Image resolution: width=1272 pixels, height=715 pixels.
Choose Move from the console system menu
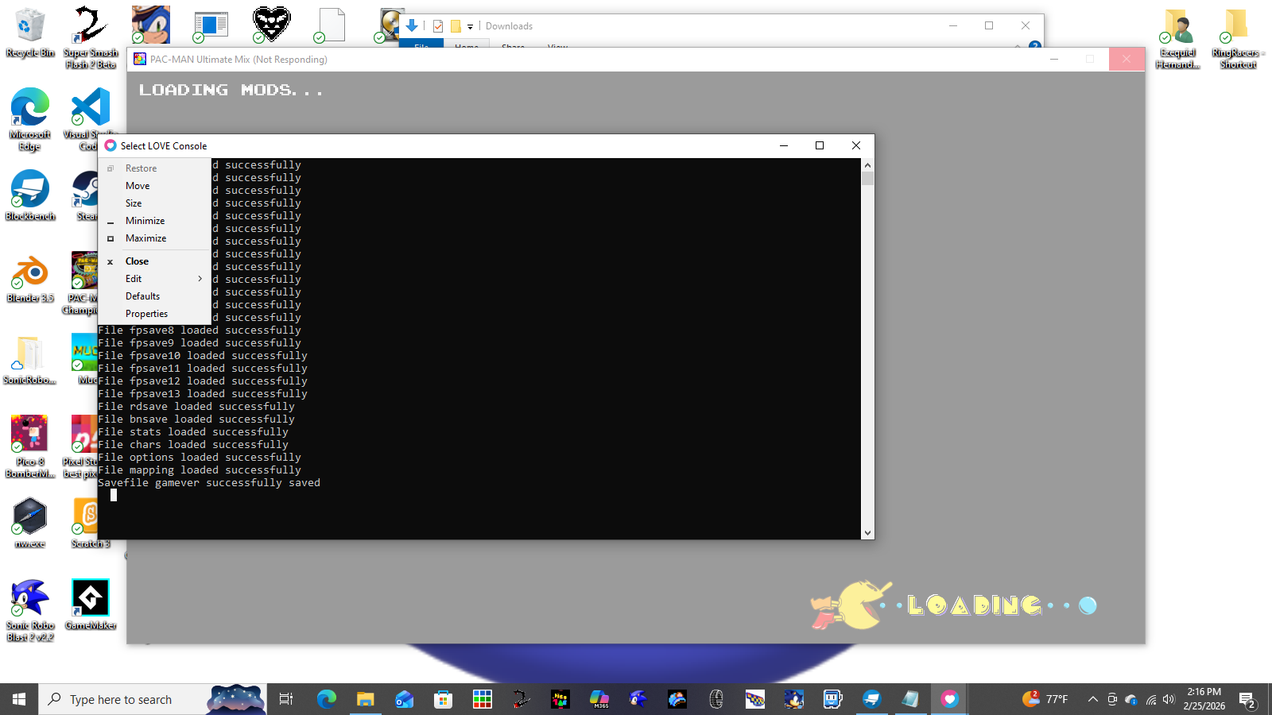click(x=154, y=186)
